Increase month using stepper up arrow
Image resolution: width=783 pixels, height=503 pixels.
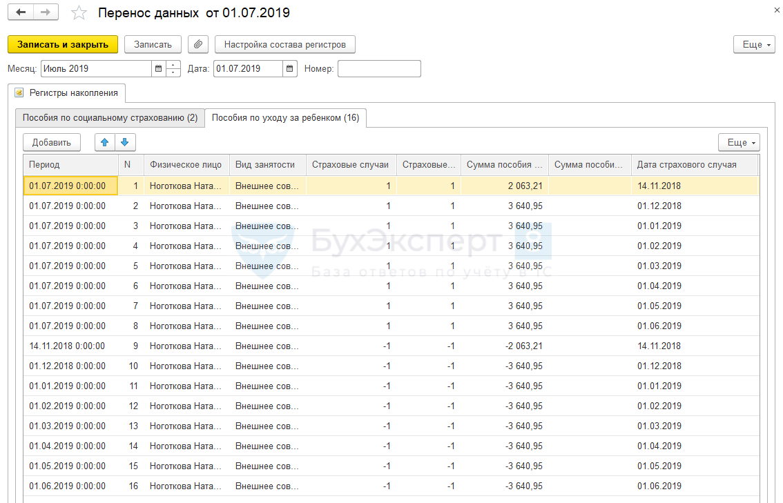tap(173, 66)
